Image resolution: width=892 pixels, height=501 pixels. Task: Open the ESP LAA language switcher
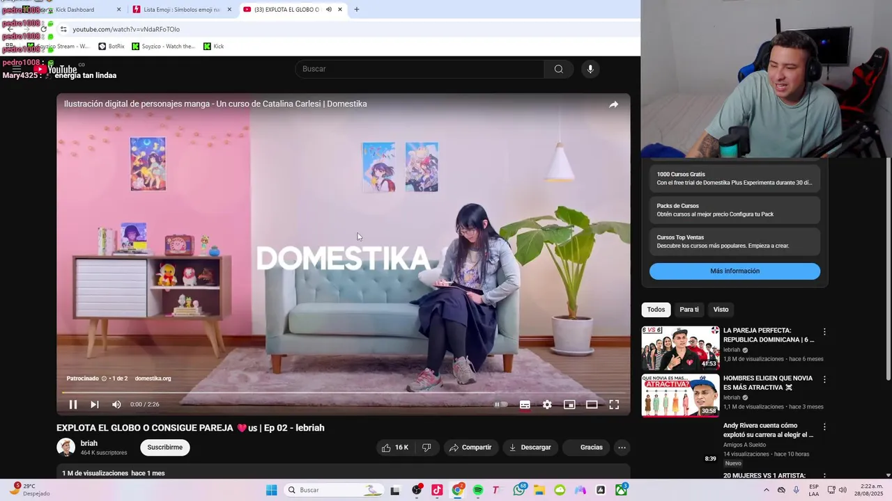(814, 490)
